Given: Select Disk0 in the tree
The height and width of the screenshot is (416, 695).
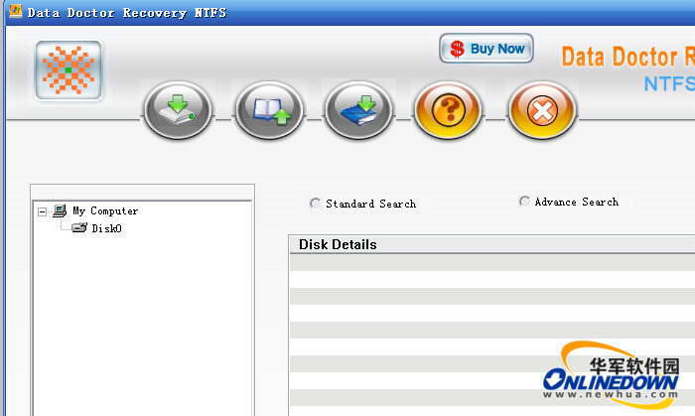Looking at the screenshot, I should click(x=106, y=228).
